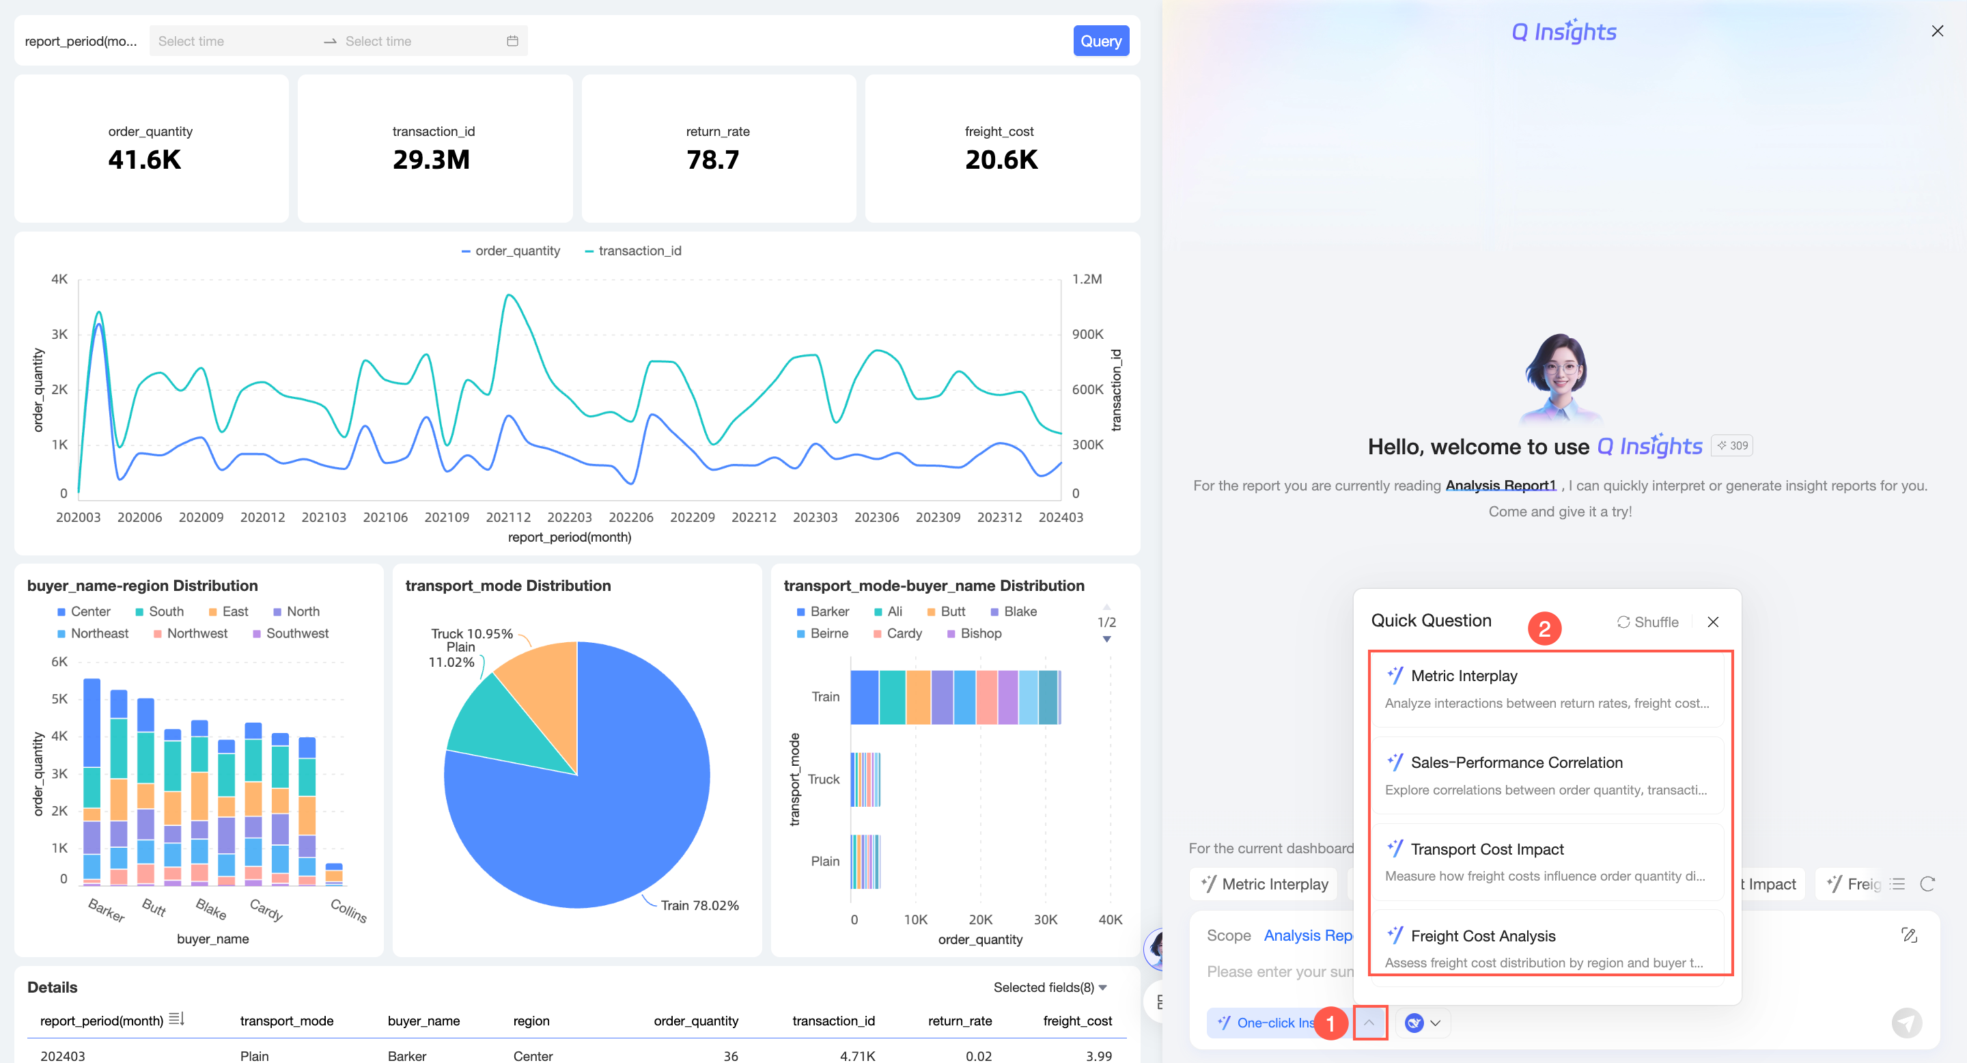Click the refresh suggestions circular arrow icon
This screenshot has height=1063, width=1967.
pos(1927,883)
